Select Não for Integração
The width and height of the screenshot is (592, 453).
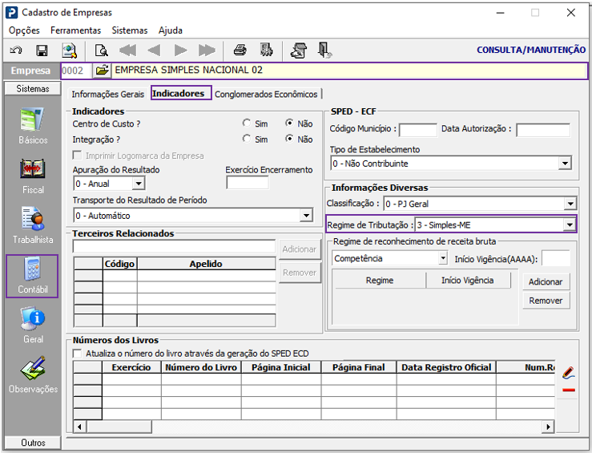[289, 139]
